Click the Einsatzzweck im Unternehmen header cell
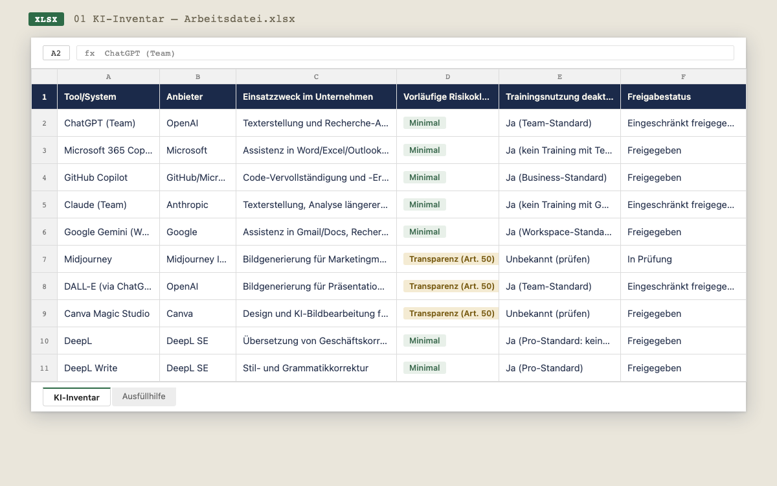777x486 pixels. [x=316, y=97]
